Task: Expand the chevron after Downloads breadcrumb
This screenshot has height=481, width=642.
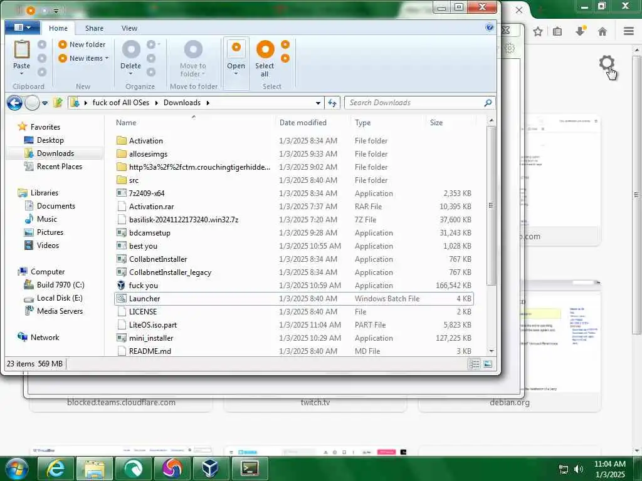Action: pyautogui.click(x=208, y=103)
